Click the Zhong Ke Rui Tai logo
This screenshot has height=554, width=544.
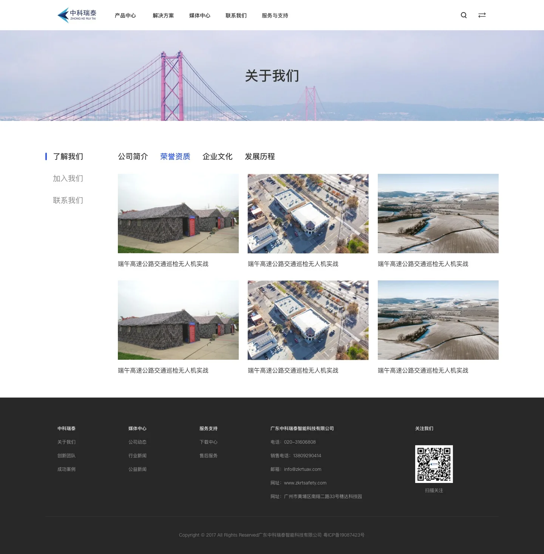click(77, 15)
